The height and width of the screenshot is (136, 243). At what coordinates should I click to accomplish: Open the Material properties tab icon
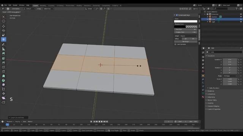(203, 97)
